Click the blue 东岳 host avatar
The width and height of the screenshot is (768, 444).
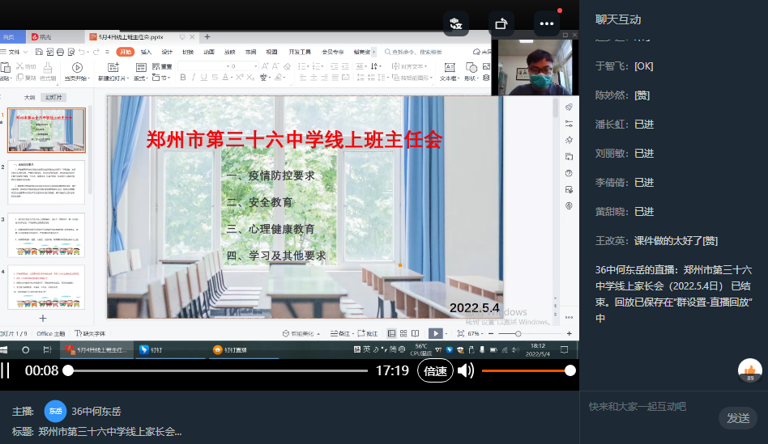[x=55, y=411]
